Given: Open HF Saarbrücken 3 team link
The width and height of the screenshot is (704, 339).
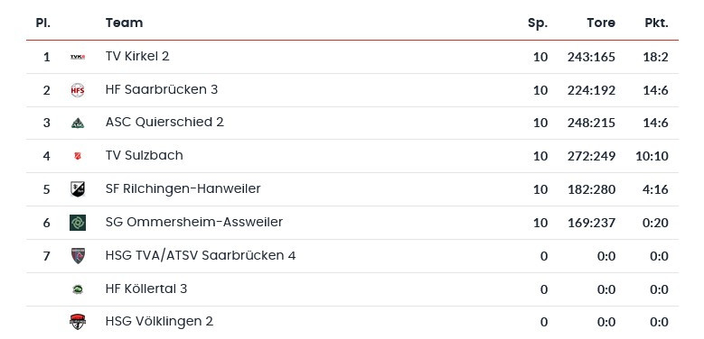Looking at the screenshot, I should pyautogui.click(x=162, y=89).
